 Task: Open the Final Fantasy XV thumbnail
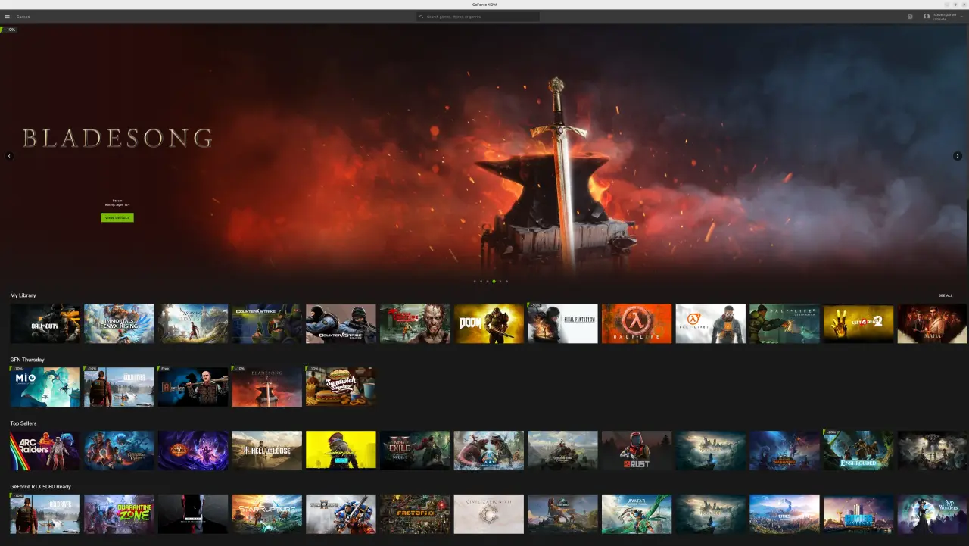562,323
